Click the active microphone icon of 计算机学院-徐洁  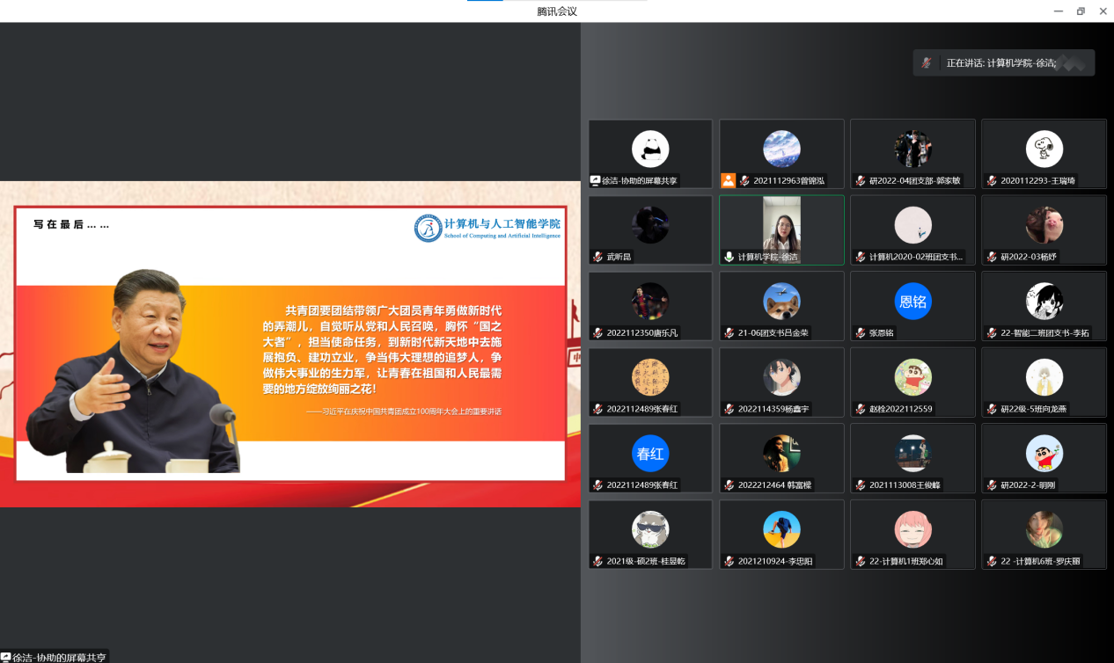(729, 257)
